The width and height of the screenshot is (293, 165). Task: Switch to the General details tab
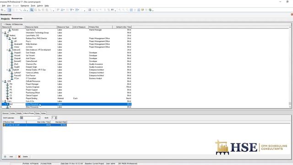coord(5,113)
